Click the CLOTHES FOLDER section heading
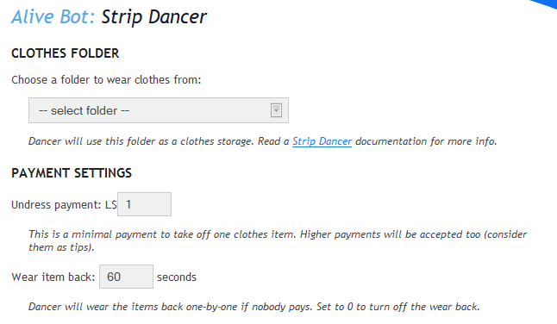557x324 pixels. [65, 53]
